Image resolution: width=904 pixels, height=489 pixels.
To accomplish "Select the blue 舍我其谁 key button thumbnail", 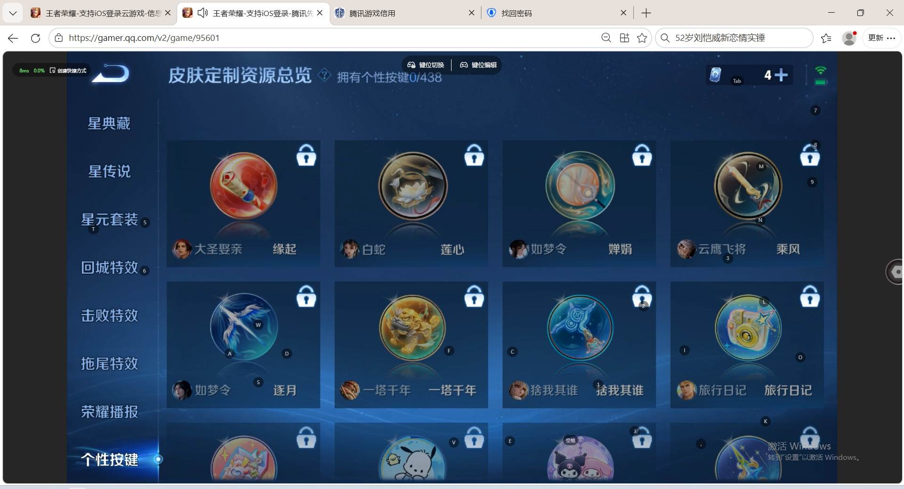I will pos(580,327).
